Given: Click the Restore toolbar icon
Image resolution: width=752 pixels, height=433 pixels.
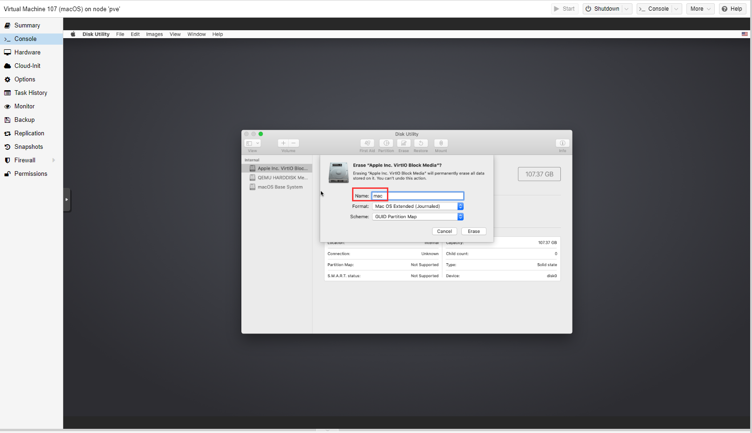Looking at the screenshot, I should pyautogui.click(x=421, y=143).
